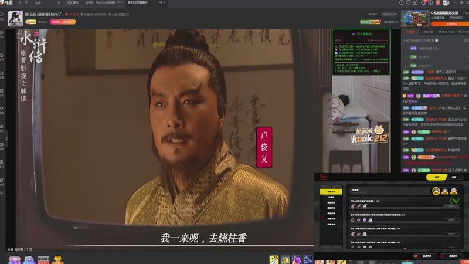Open the user profile avatar

pos(446,3)
